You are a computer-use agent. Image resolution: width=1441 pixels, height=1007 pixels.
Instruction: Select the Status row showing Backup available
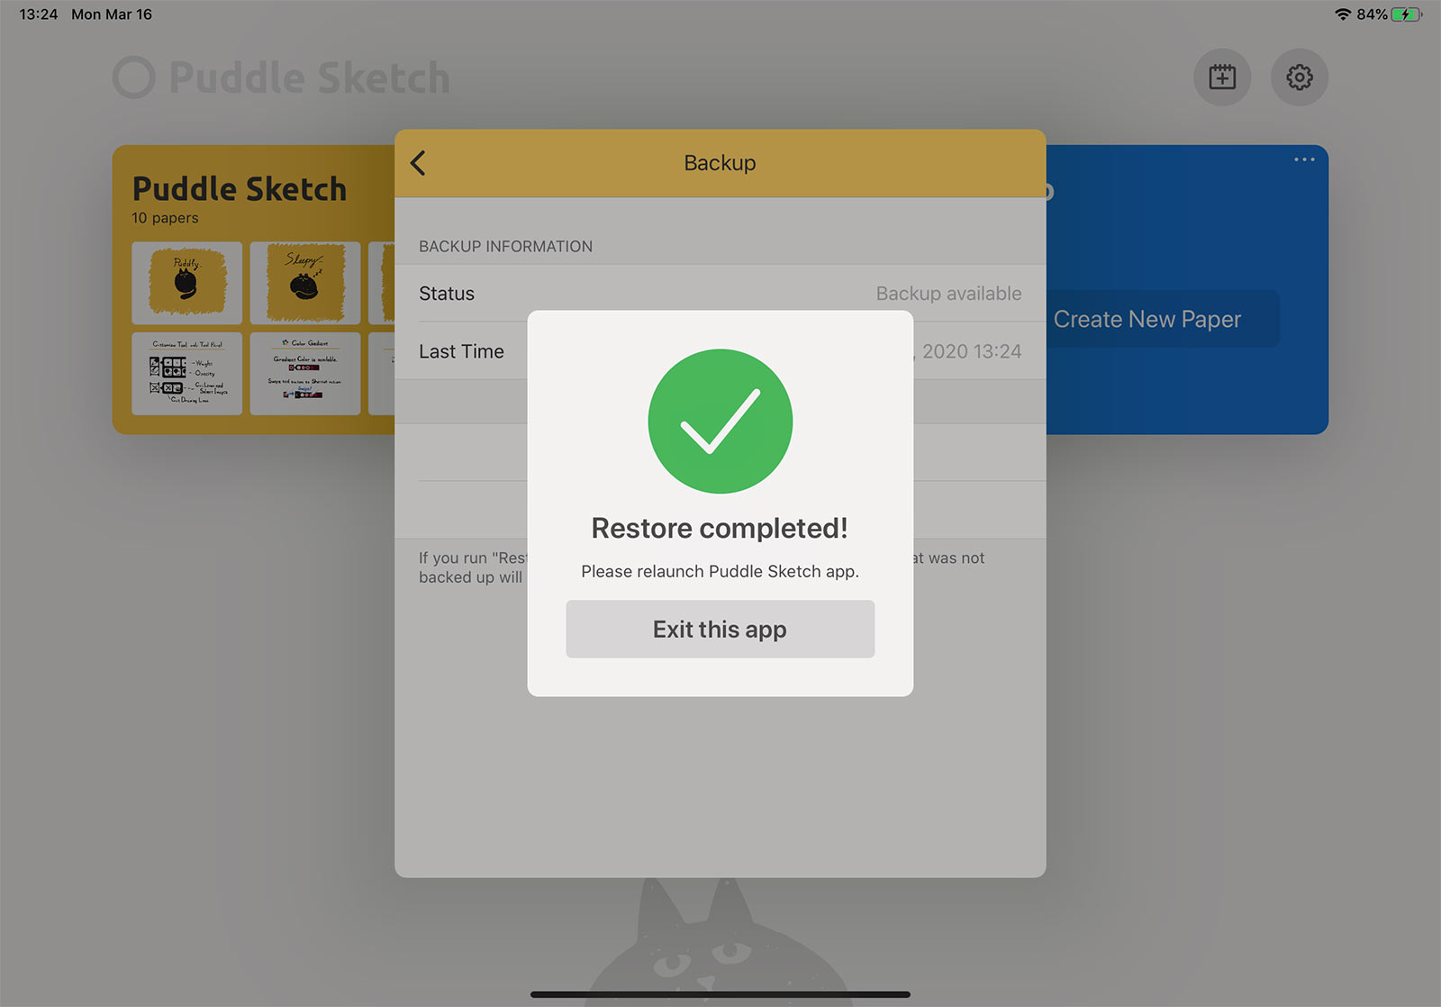coord(720,294)
